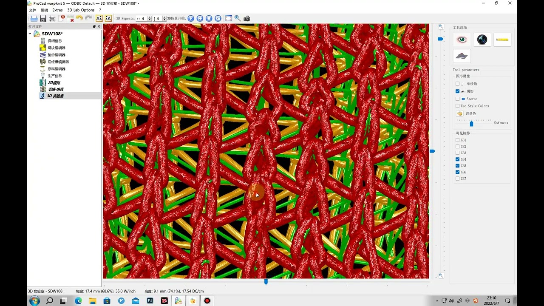Select the surface relief tool icon
Image resolution: width=544 pixels, height=306 pixels.
coord(462,56)
